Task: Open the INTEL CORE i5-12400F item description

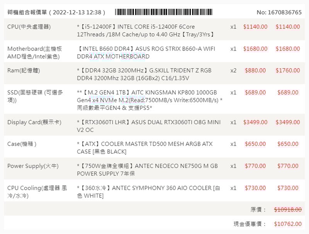Action: (x=146, y=30)
